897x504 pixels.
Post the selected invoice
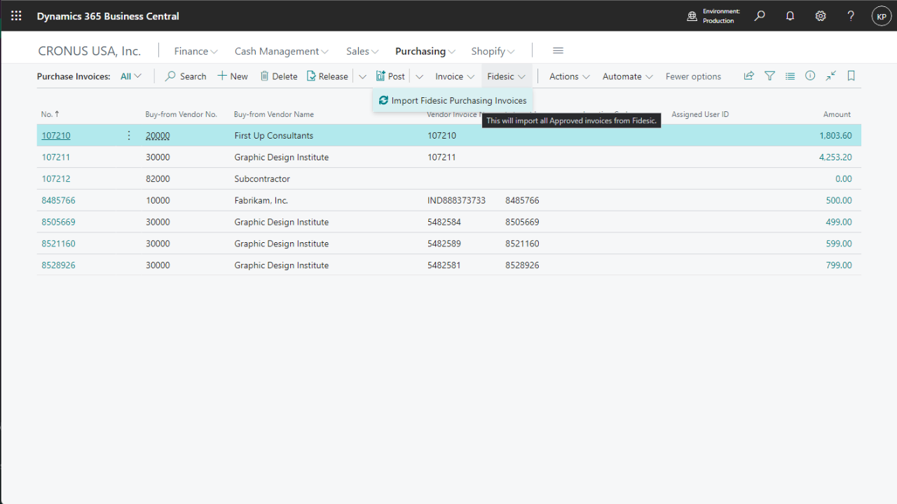tap(391, 76)
